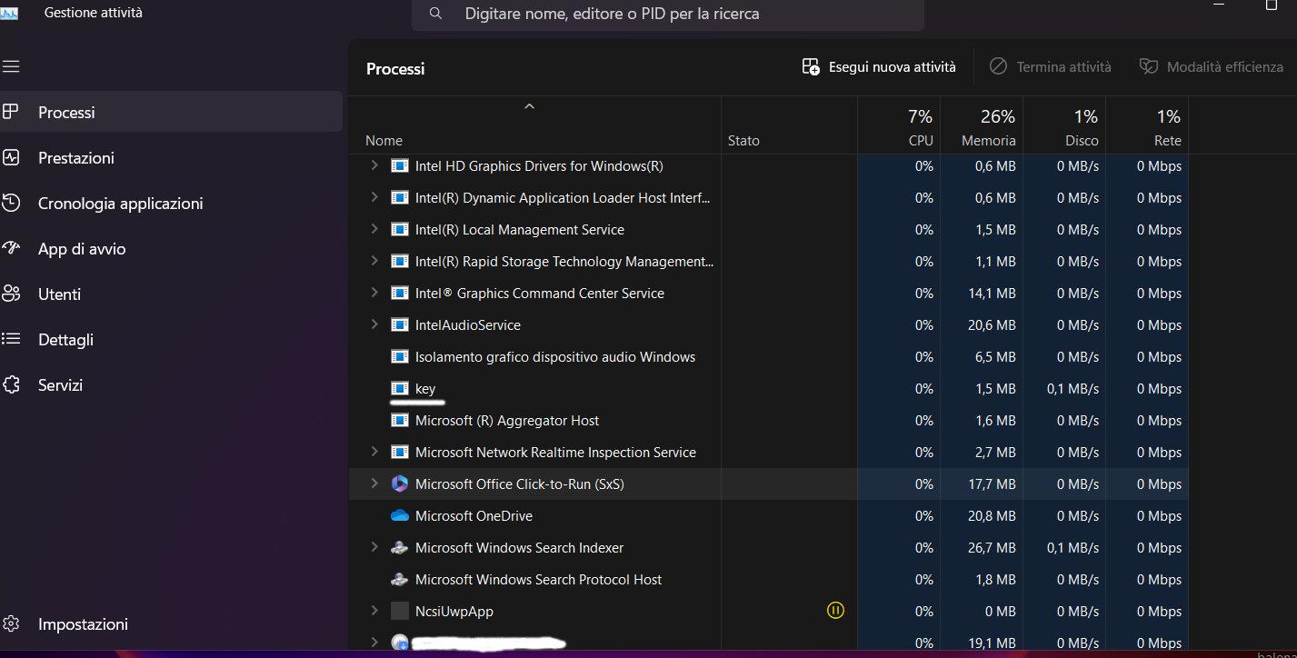Sort by the Stato column header
This screenshot has height=658, width=1297.
743,141
